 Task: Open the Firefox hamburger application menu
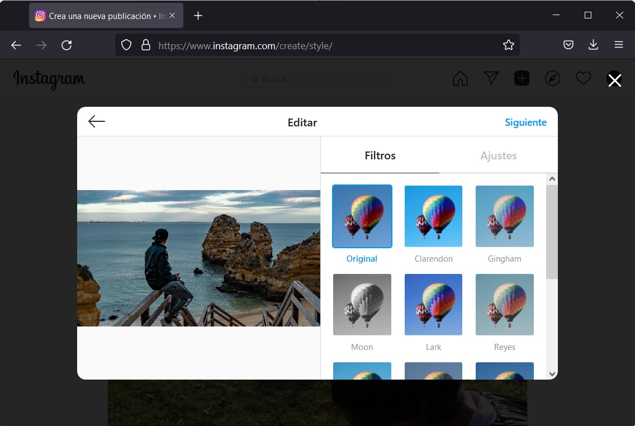(x=618, y=45)
